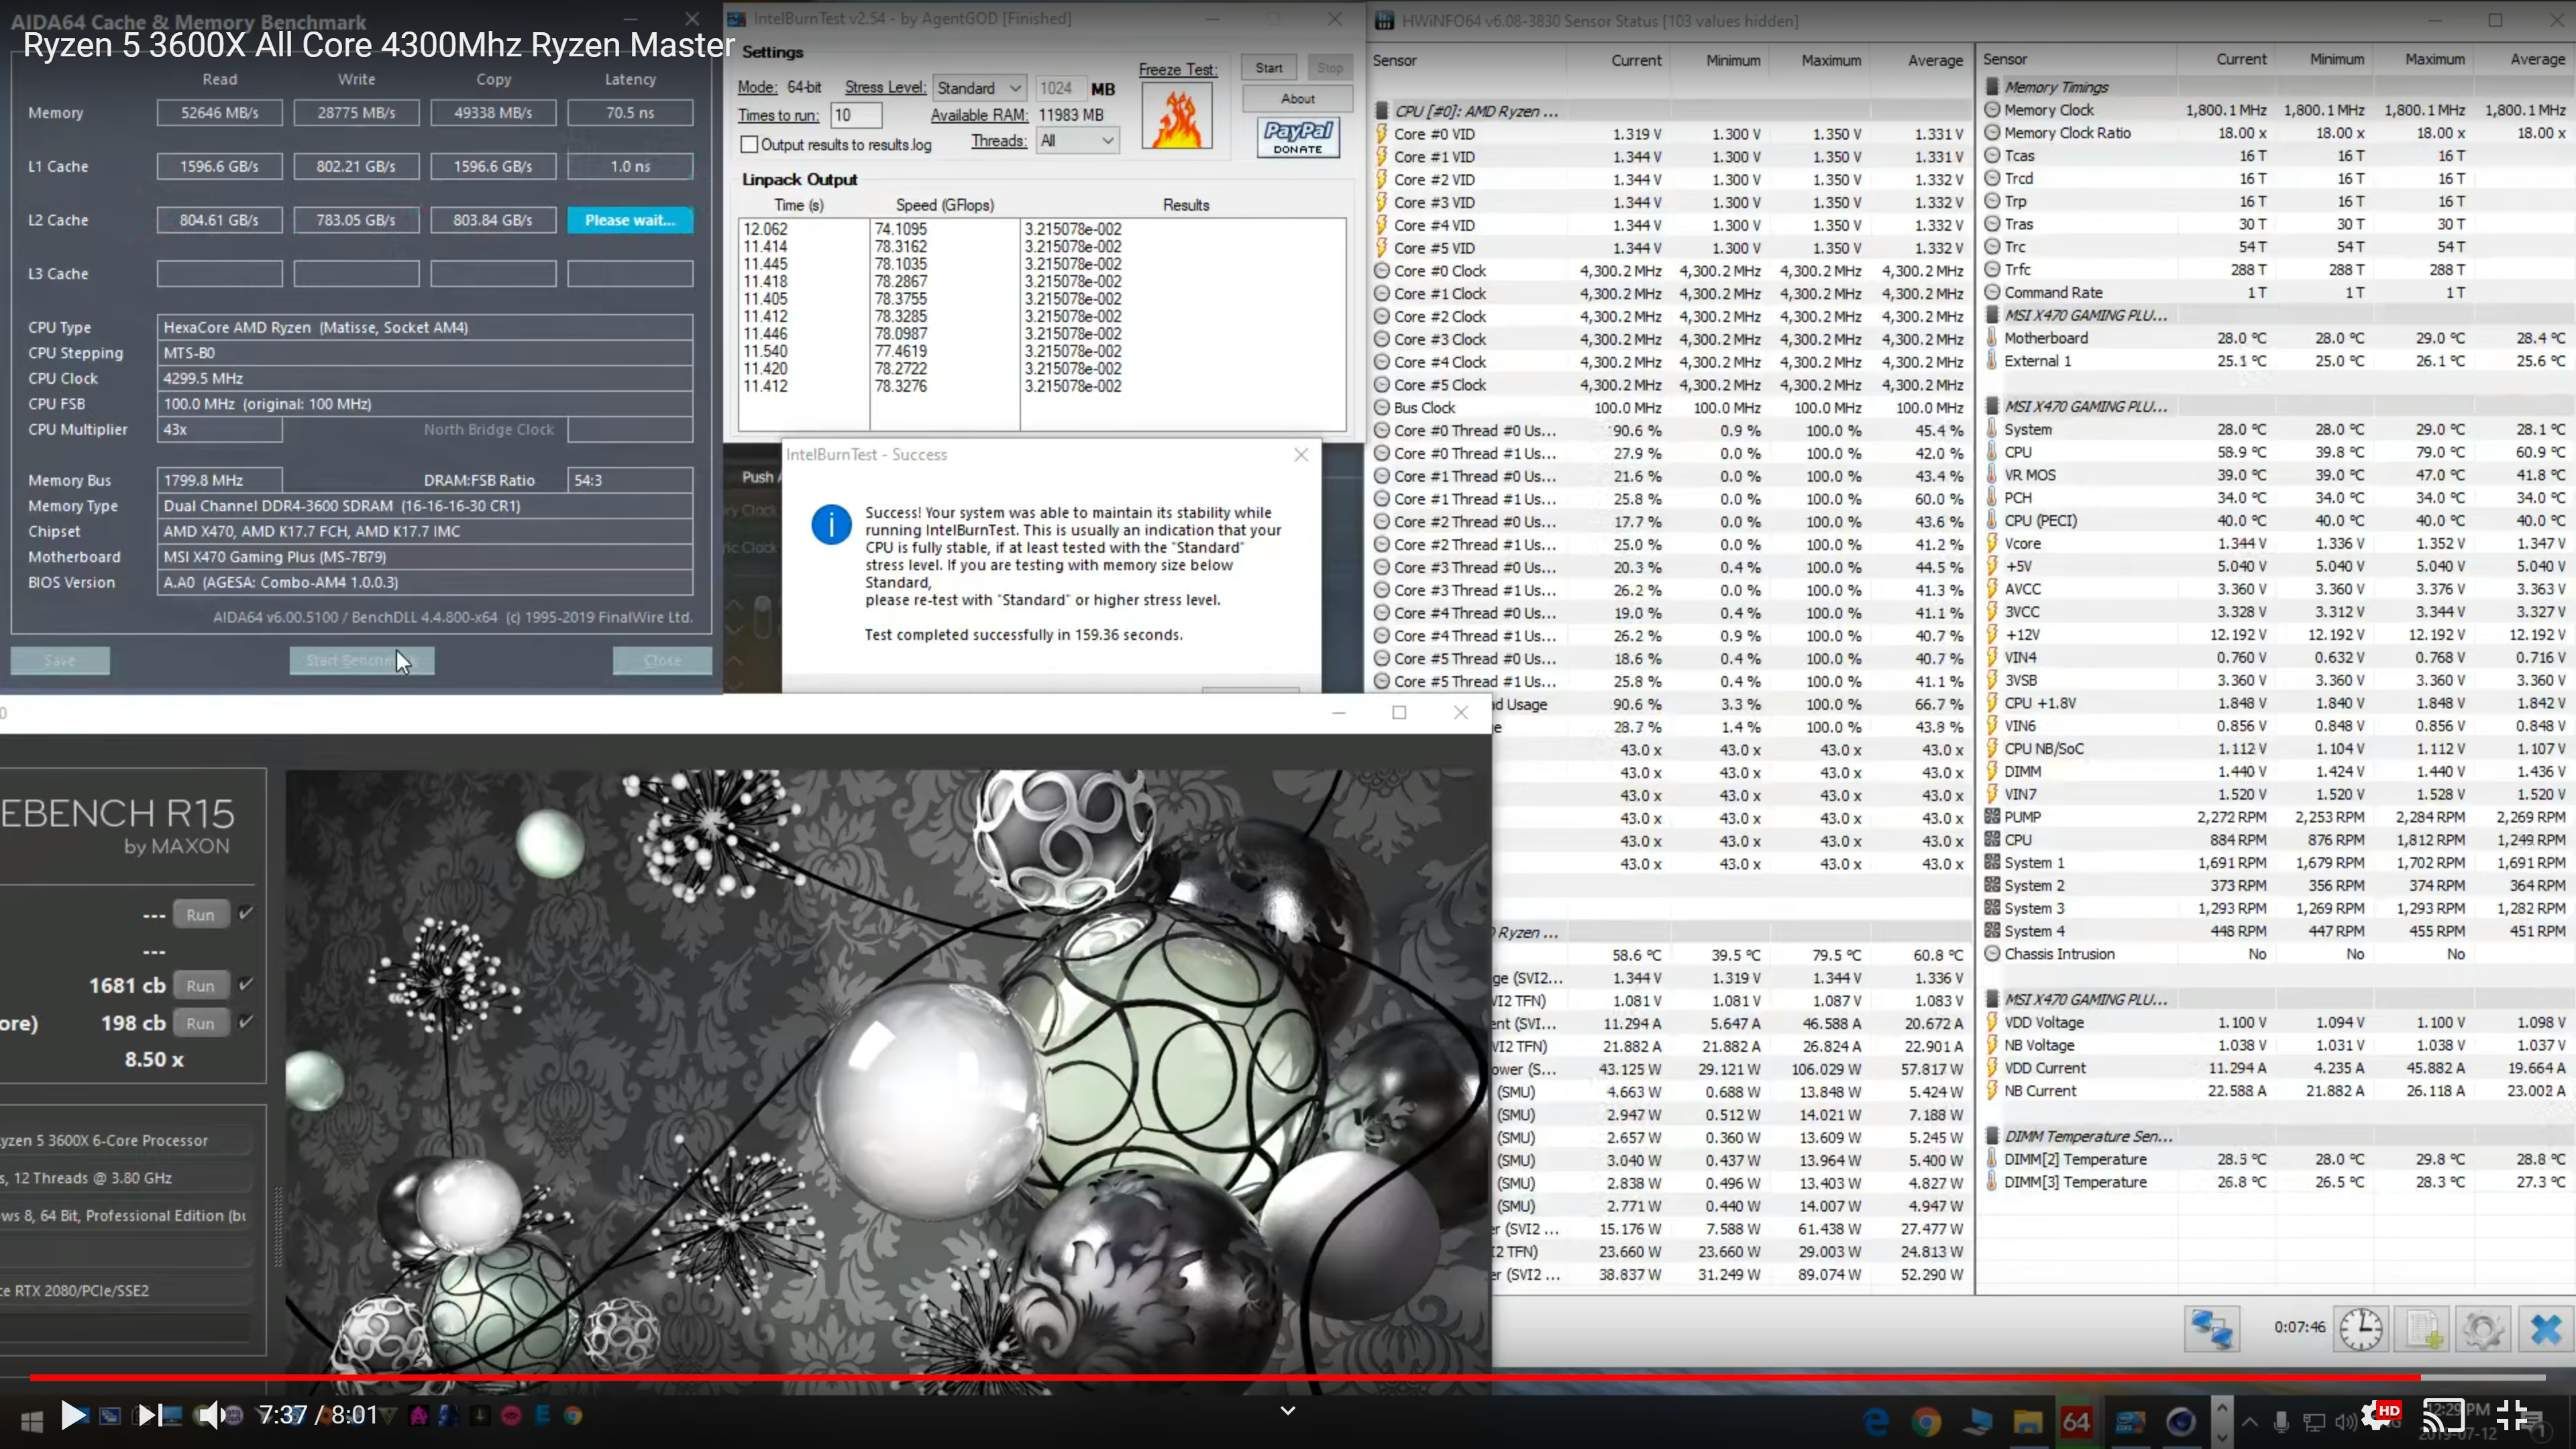This screenshot has width=2576, height=1449.
Task: Click HWiNFO blue X close sensors icon
Action: pyautogui.click(x=2545, y=1329)
